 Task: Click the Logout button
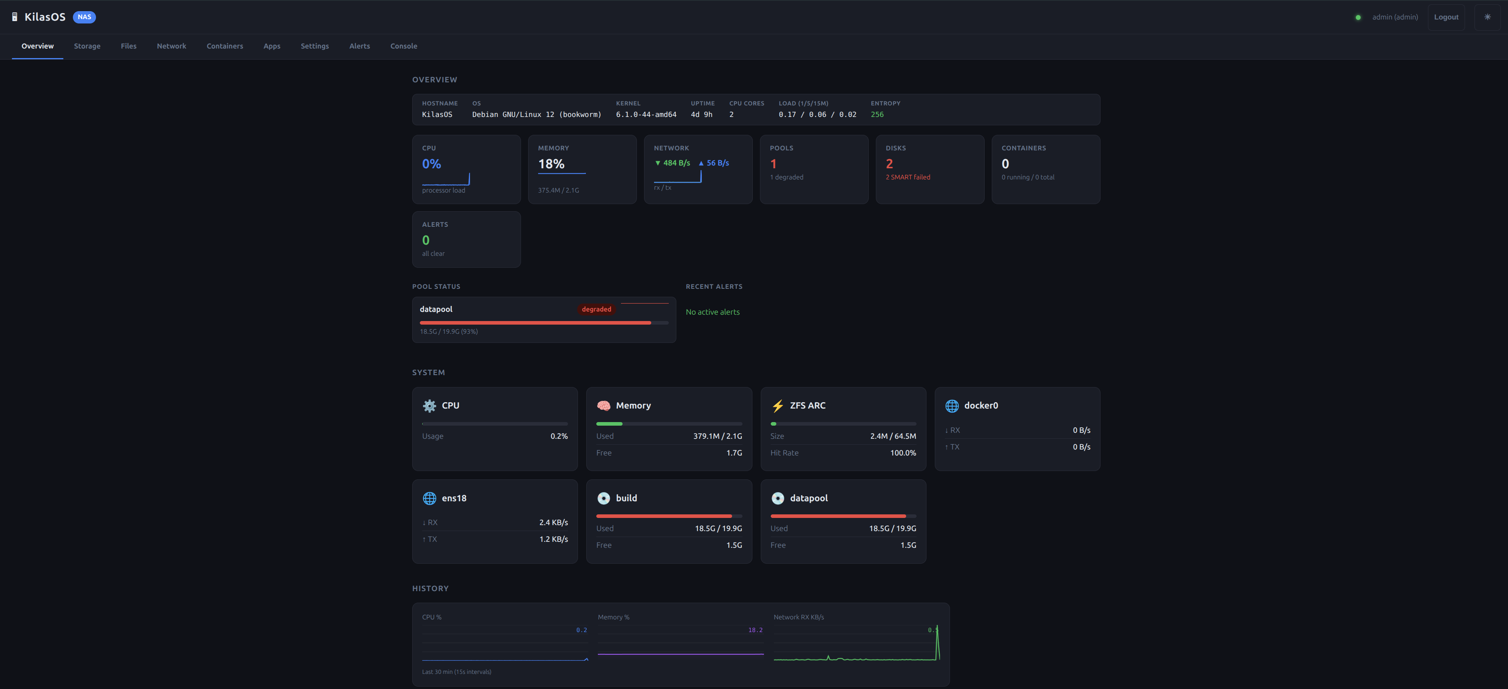point(1446,17)
